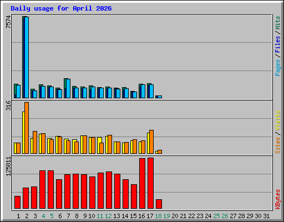Click day label 15 on x-axis
Viewport: 284px width, 222px height.
(133, 216)
